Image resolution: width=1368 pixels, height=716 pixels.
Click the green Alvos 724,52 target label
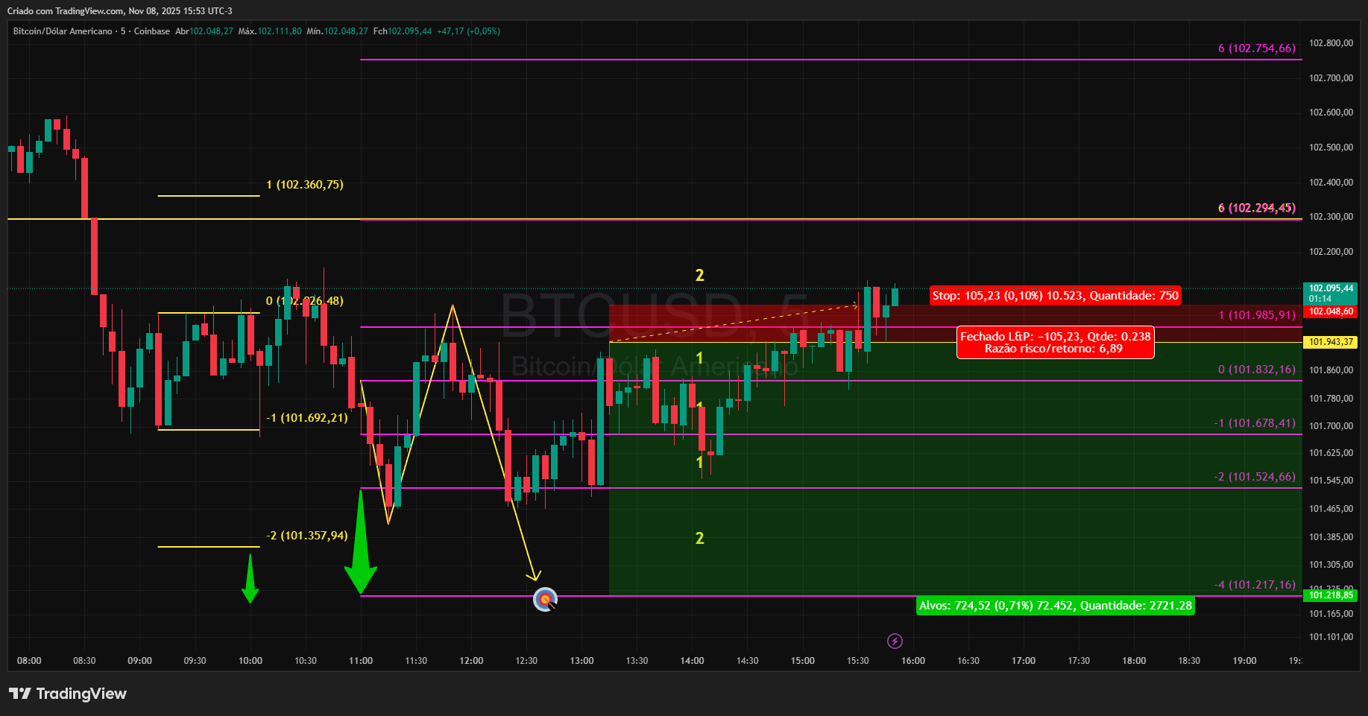tap(1056, 606)
